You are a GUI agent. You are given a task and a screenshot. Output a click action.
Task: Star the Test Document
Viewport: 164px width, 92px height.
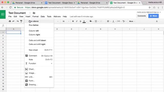point(30,13)
